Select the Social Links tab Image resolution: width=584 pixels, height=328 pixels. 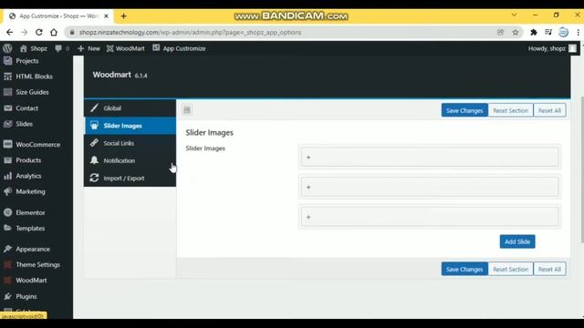pos(130,143)
